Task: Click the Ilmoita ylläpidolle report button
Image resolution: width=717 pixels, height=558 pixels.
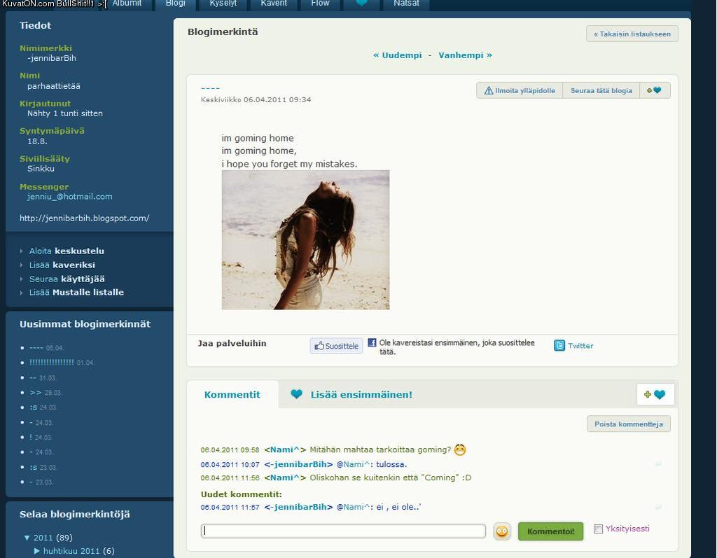Action: click(520, 90)
